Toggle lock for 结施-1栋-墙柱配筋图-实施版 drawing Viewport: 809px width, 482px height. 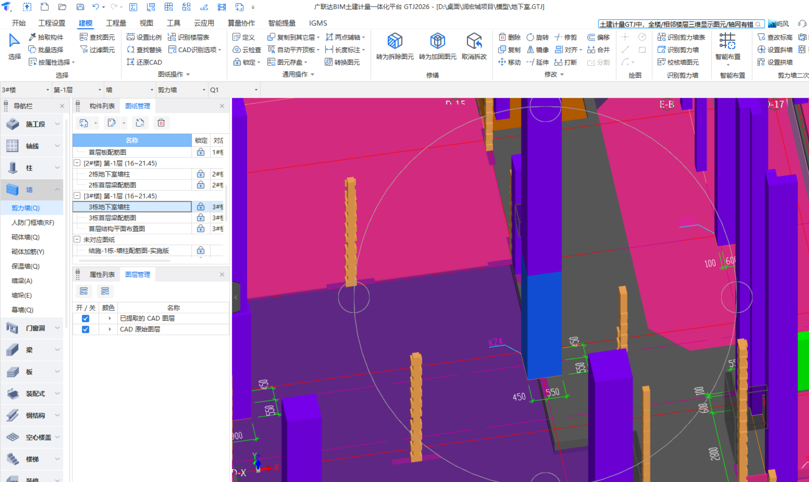(201, 250)
